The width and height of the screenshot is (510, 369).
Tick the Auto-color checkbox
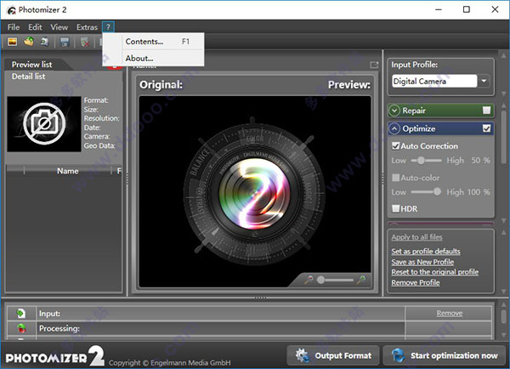click(x=395, y=178)
